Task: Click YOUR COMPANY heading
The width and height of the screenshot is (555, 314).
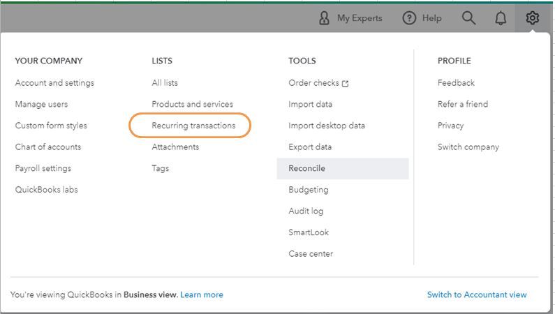Action: point(48,61)
